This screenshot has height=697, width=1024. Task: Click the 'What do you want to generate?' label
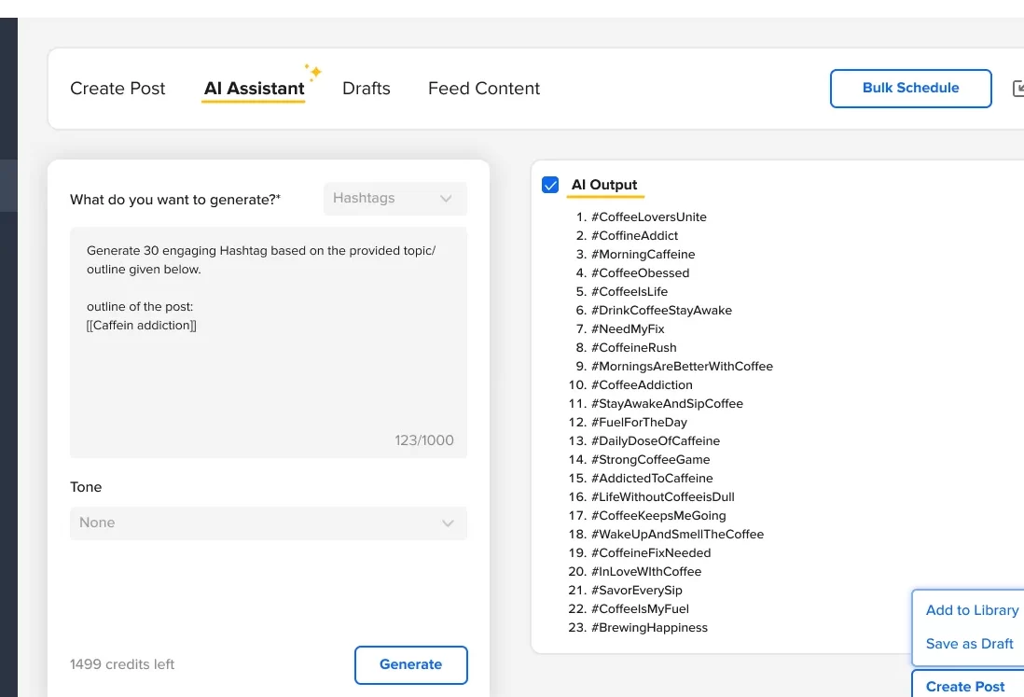tap(175, 200)
